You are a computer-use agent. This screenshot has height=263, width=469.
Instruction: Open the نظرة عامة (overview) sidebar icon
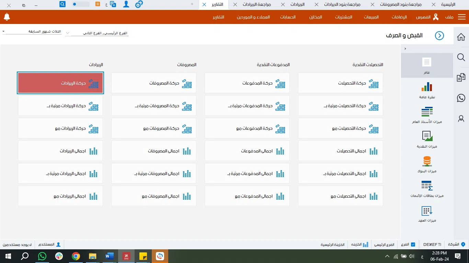427,90
